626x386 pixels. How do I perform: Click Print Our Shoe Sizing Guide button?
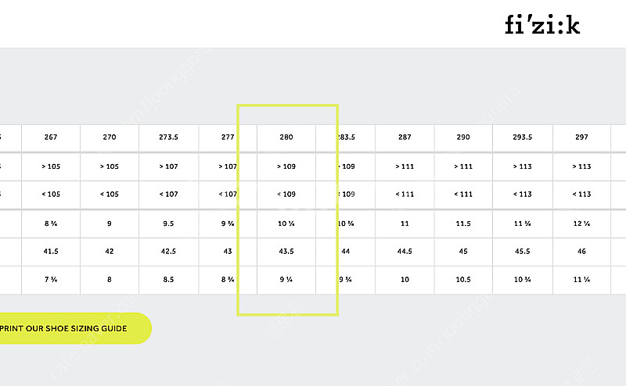[x=75, y=328]
